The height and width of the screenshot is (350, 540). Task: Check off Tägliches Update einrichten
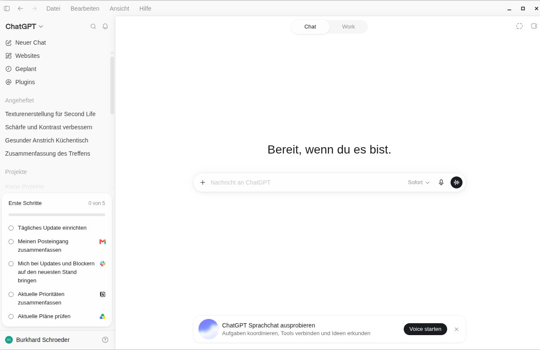tap(11, 228)
